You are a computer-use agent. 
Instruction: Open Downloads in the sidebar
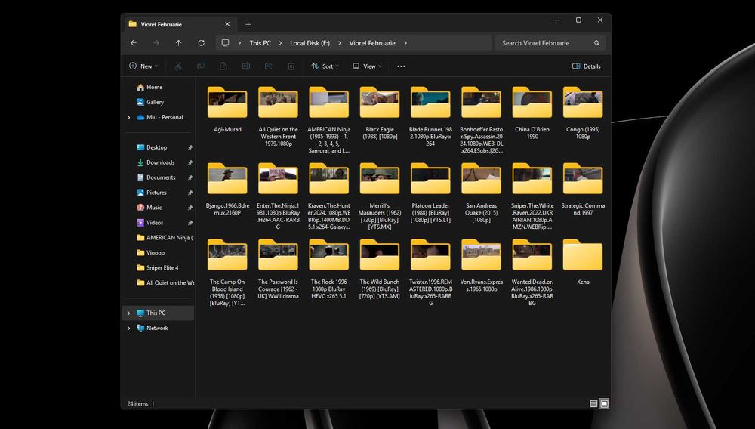(160, 162)
